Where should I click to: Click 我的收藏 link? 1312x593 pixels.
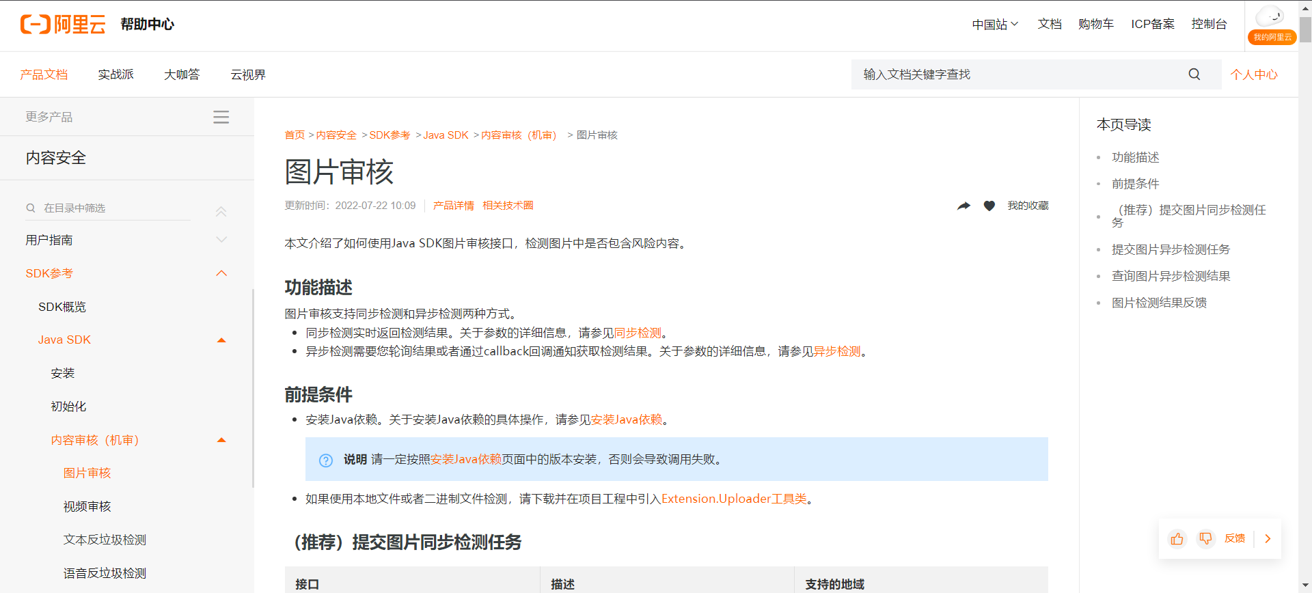pyautogui.click(x=1028, y=206)
